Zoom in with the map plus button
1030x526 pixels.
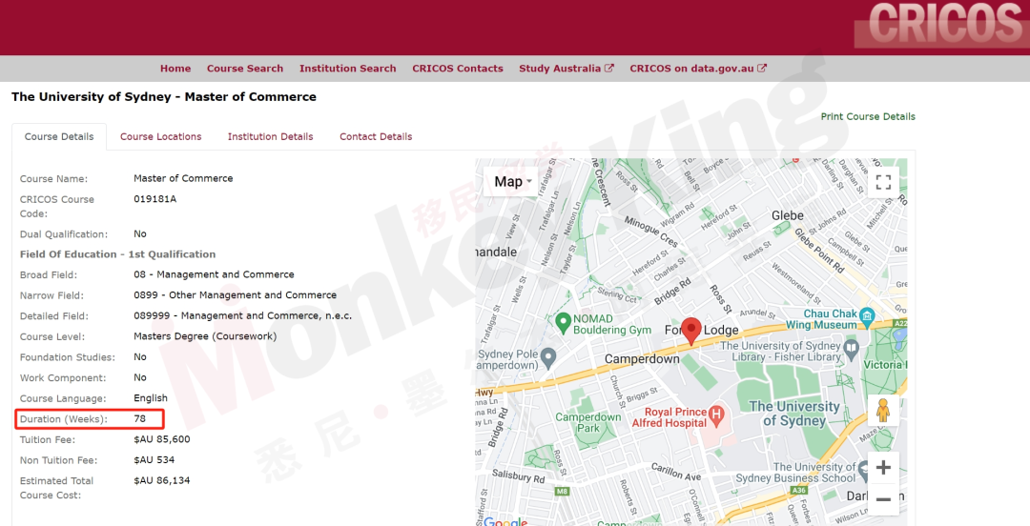(883, 468)
